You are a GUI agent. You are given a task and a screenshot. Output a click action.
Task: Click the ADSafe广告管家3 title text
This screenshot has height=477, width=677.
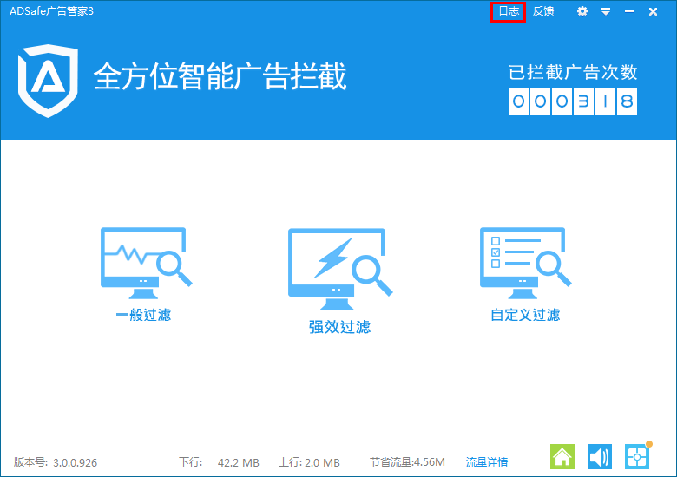click(51, 11)
